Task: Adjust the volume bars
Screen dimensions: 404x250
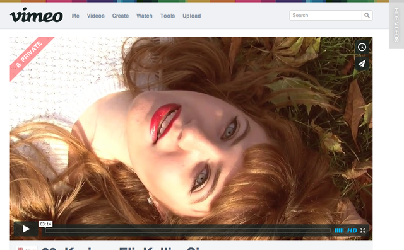Action: pyautogui.click(x=339, y=230)
